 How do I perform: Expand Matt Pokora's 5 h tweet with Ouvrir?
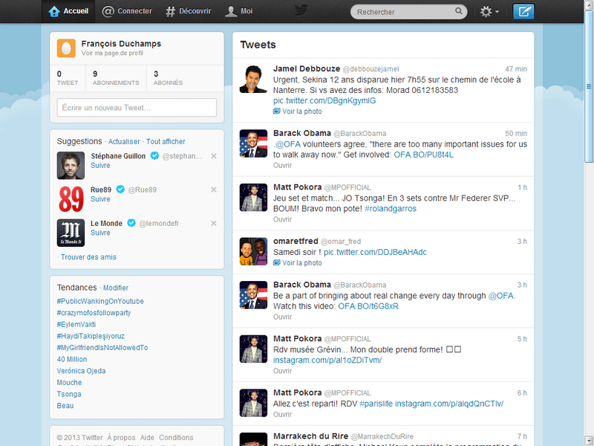(283, 371)
